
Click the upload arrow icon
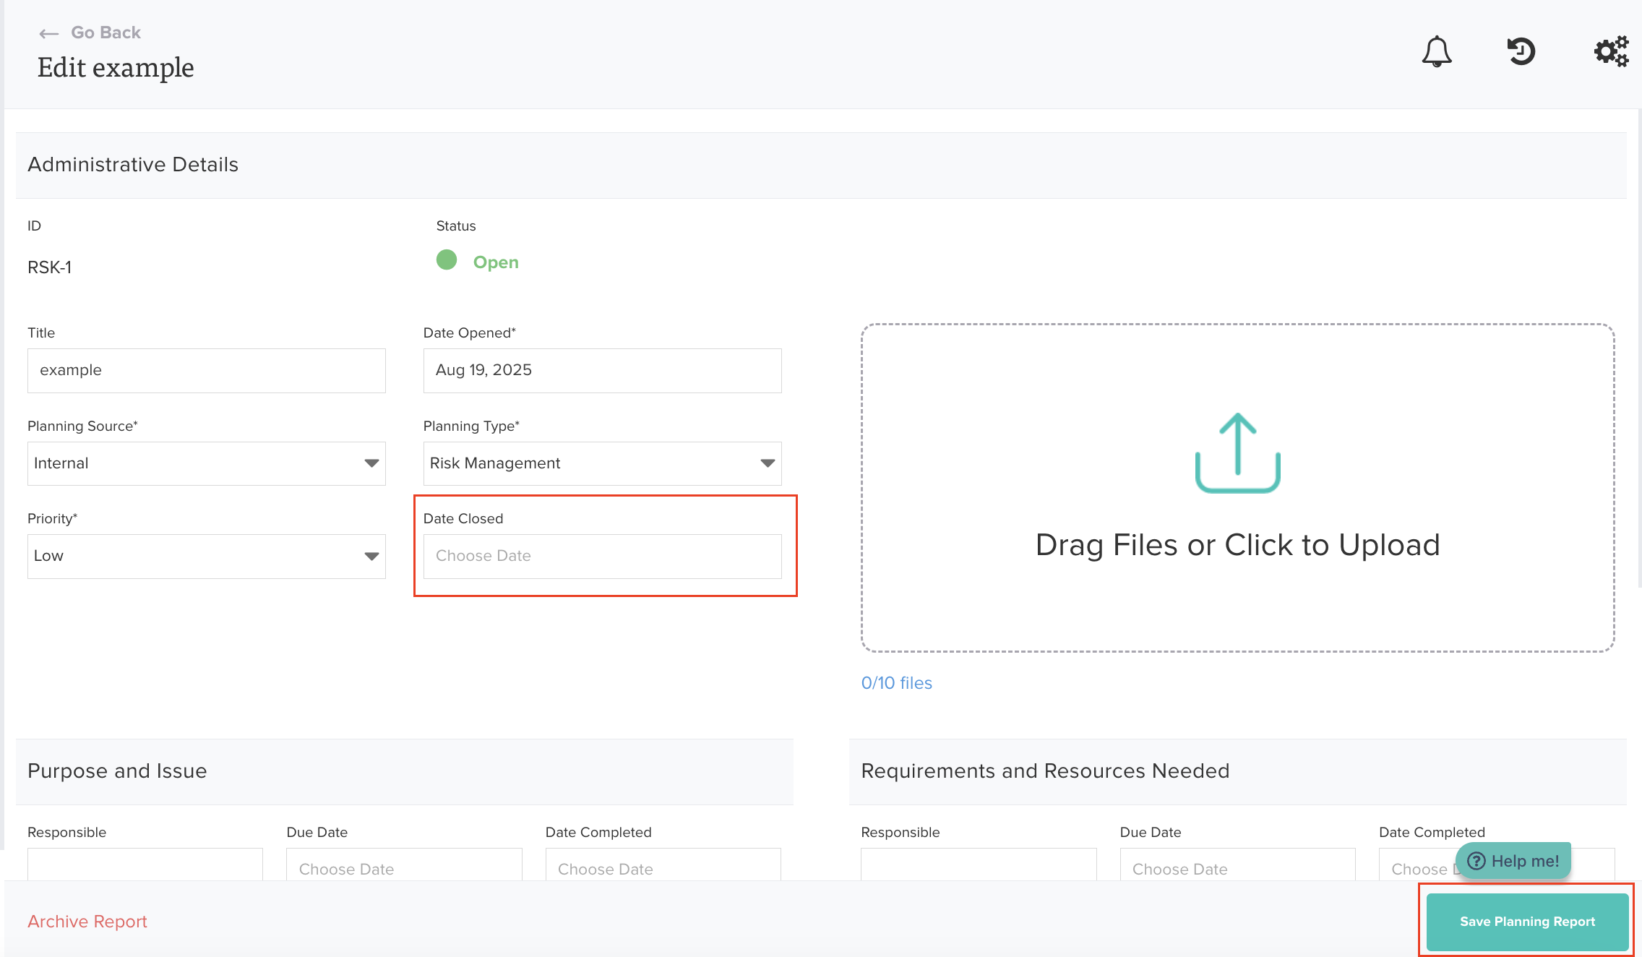(x=1237, y=453)
